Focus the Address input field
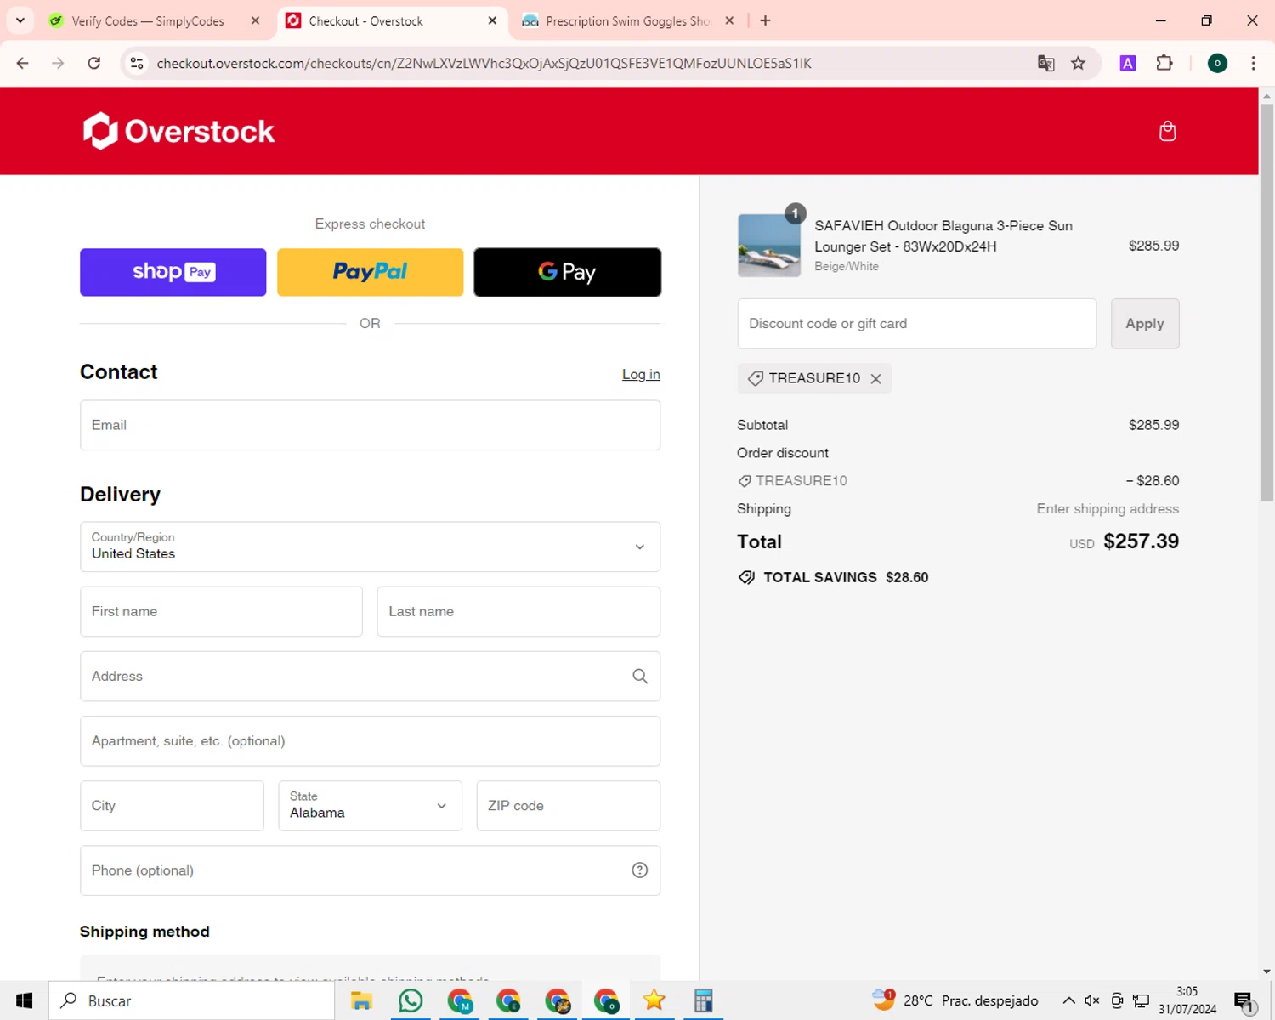The image size is (1275, 1020). tap(370, 677)
